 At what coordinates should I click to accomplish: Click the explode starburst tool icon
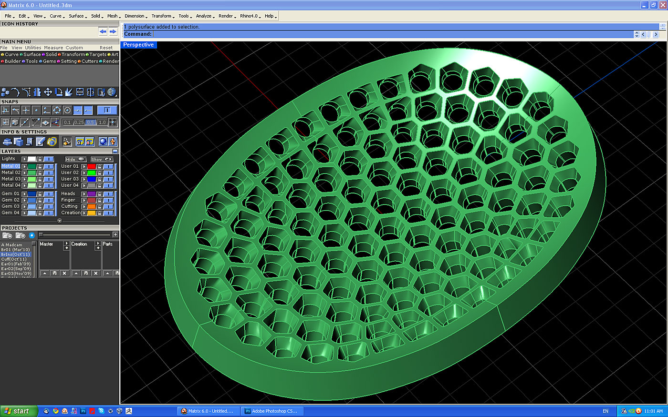coord(69,92)
